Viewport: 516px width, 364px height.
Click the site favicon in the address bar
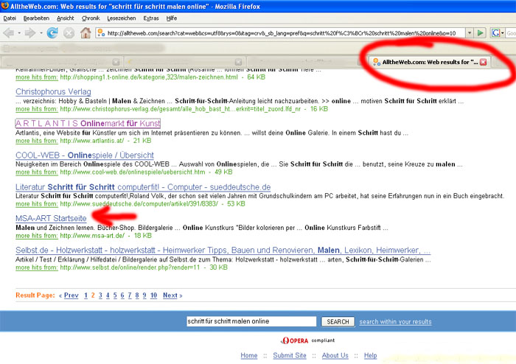pos(101,33)
